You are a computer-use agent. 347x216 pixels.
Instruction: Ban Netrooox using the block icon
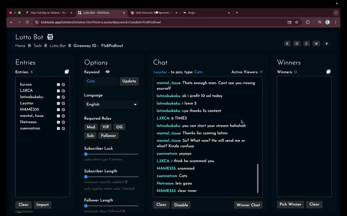63,122
